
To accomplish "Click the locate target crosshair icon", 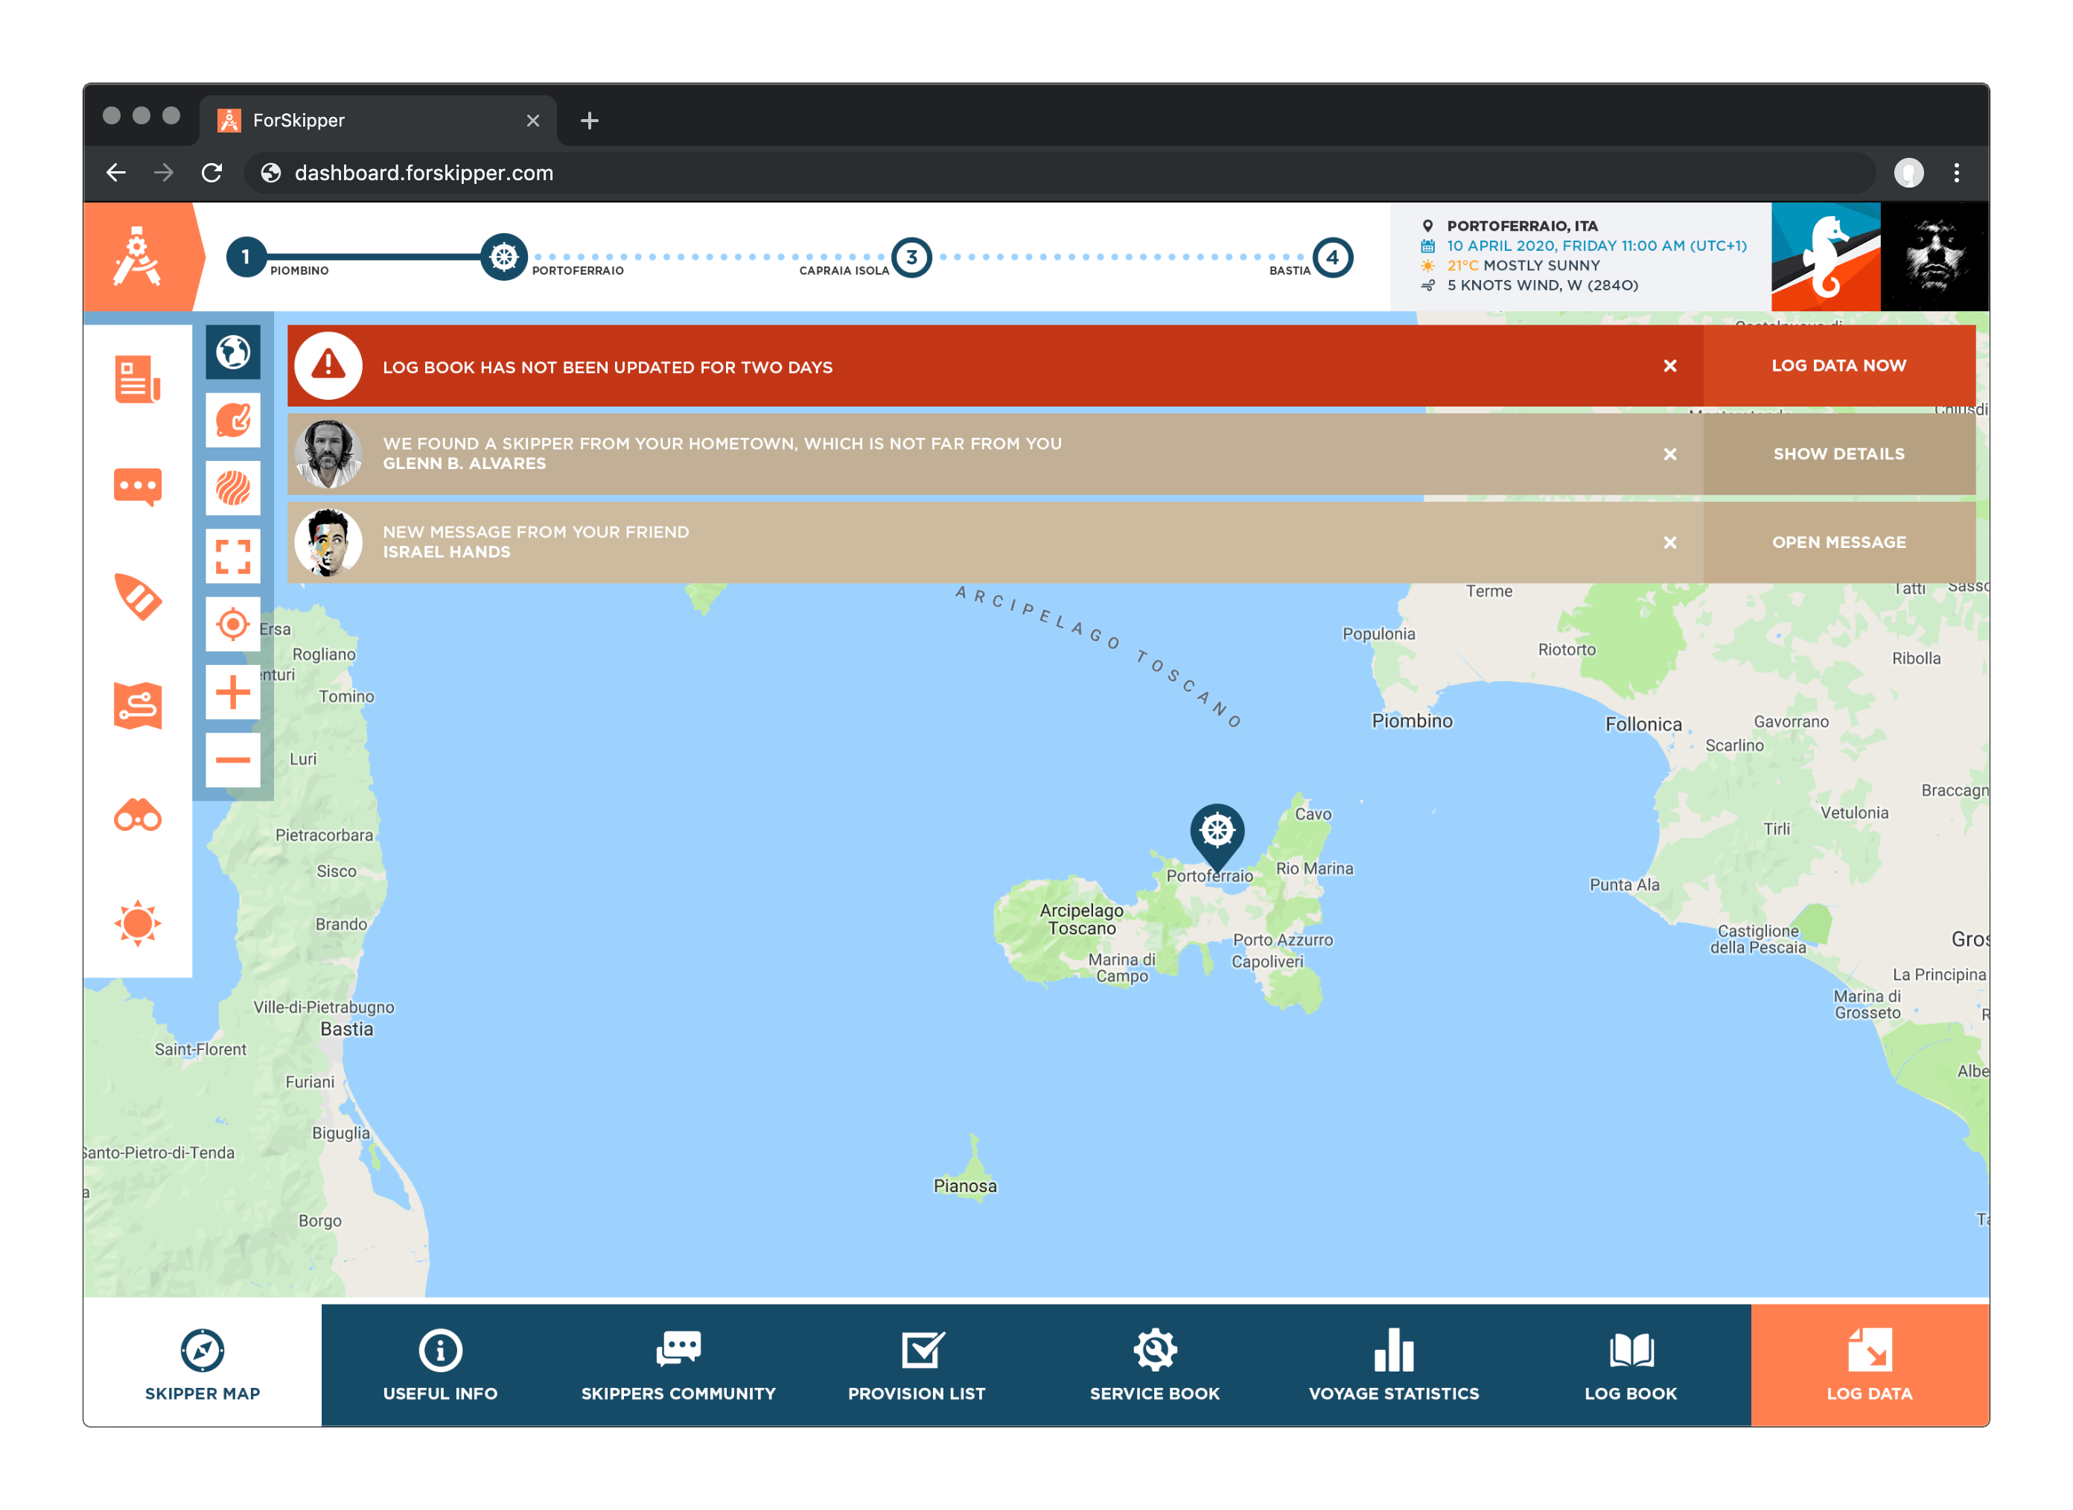I will [x=233, y=624].
